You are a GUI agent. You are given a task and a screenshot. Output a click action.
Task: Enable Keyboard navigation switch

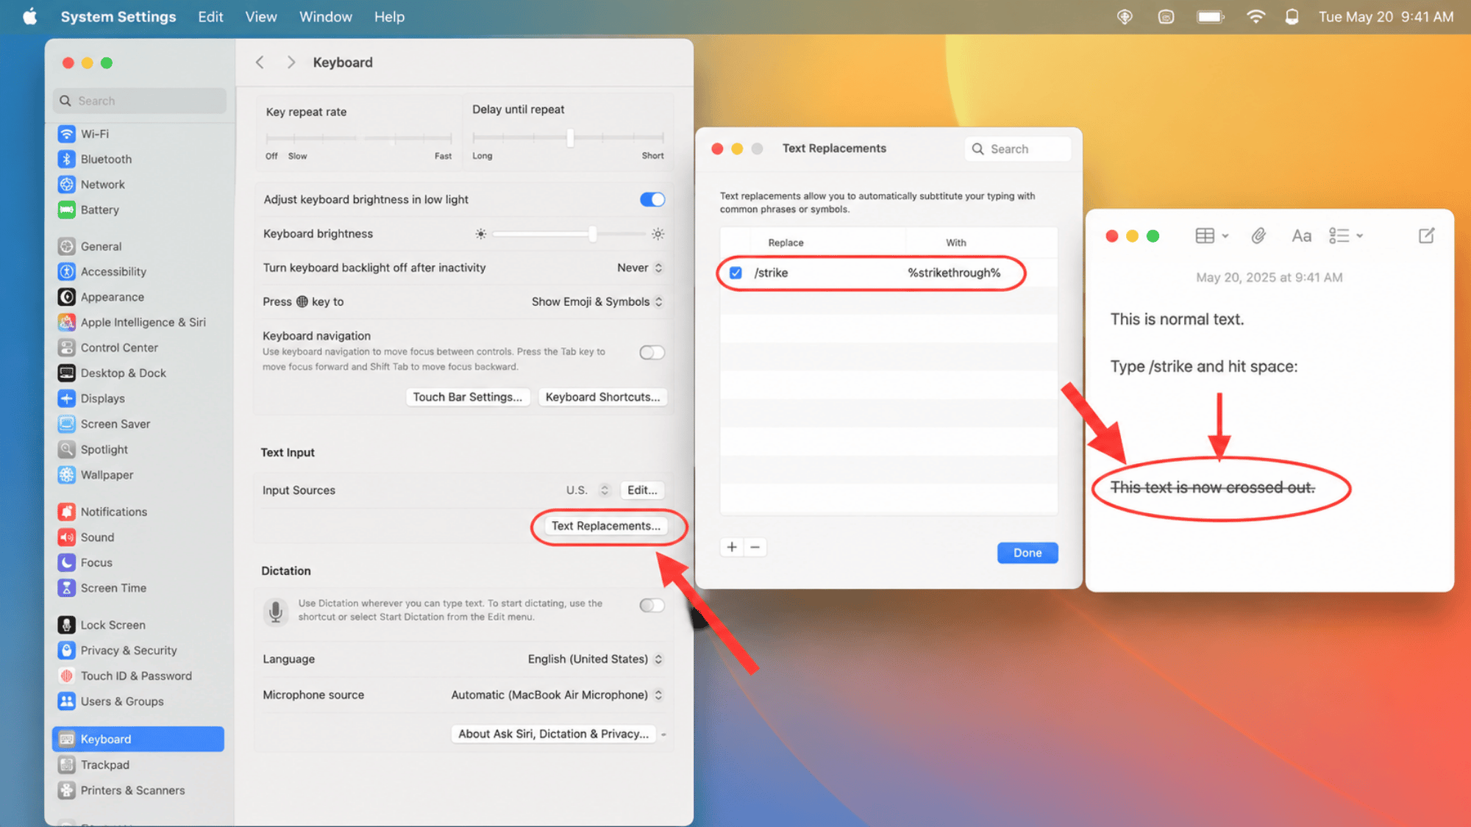[x=652, y=353]
